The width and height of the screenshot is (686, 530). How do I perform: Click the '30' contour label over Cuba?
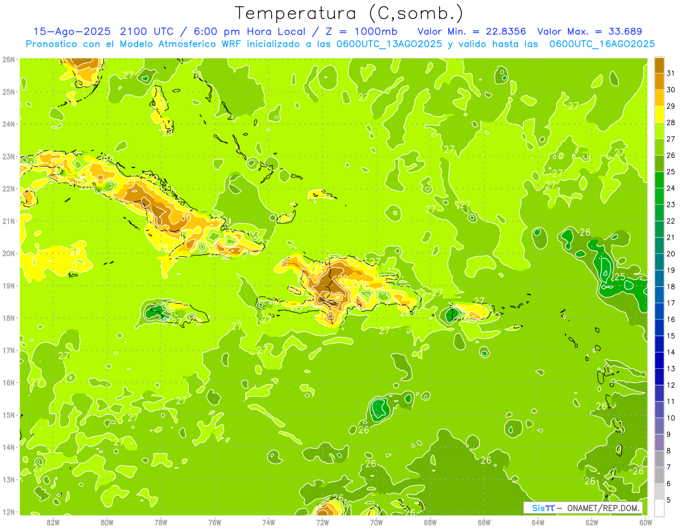186,217
